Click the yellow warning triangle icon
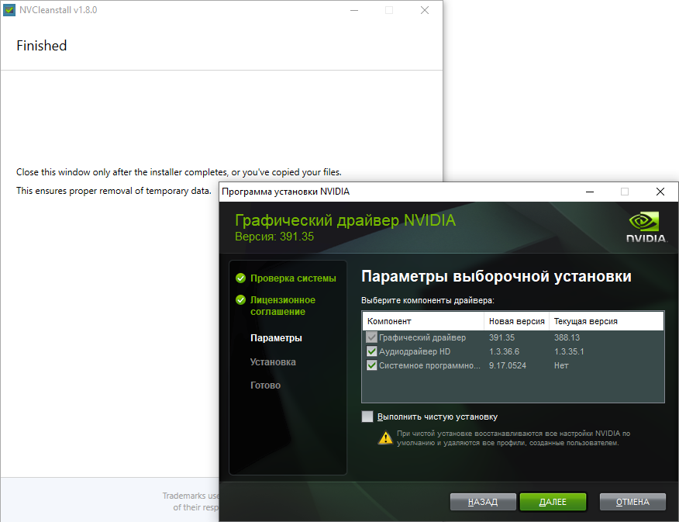The image size is (679, 522). (x=385, y=438)
